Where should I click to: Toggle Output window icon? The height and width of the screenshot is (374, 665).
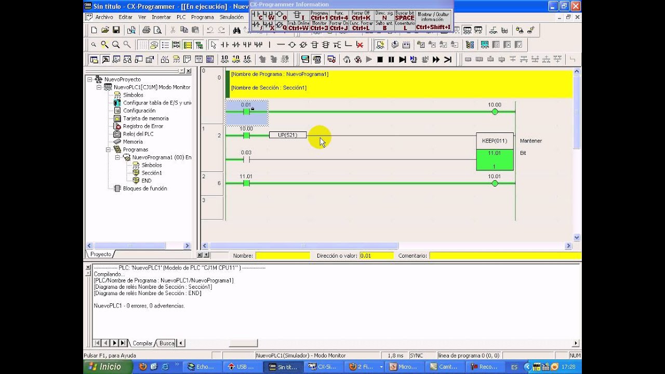(x=105, y=59)
